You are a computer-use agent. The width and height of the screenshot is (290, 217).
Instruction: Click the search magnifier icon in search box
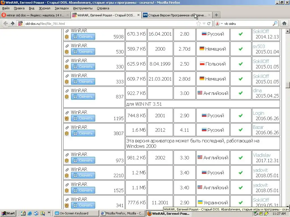coord(275,23)
